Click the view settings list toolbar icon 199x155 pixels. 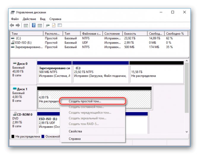tap(60, 25)
